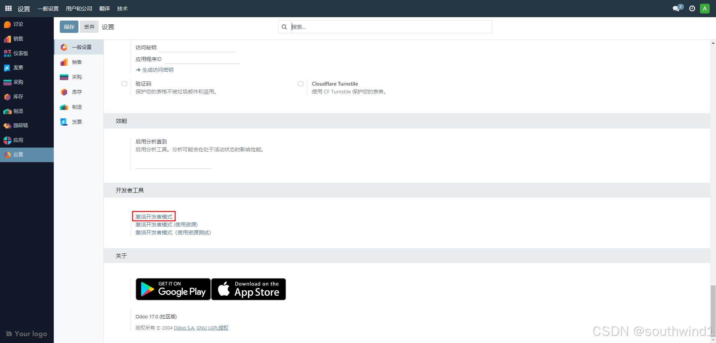Open 应用 app in sidebar
This screenshot has width=716, height=343.
(x=27, y=140)
